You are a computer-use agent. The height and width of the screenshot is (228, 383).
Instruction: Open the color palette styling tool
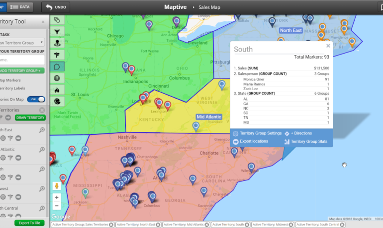57,101
